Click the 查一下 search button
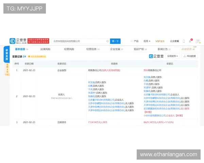 pyautogui.click(x=115, y=41)
